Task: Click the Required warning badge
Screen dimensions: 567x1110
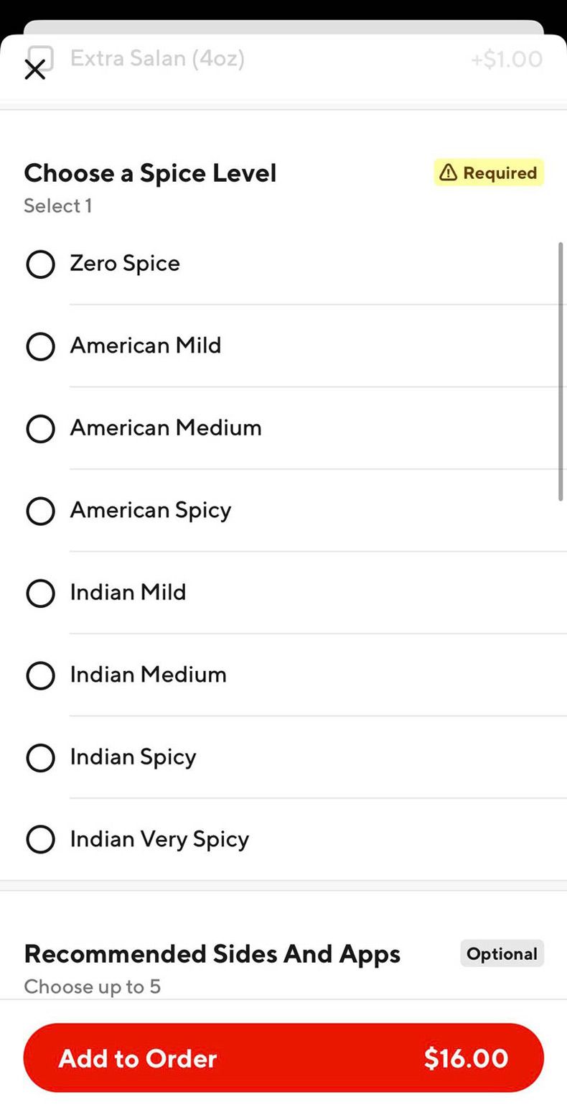Action: (489, 172)
